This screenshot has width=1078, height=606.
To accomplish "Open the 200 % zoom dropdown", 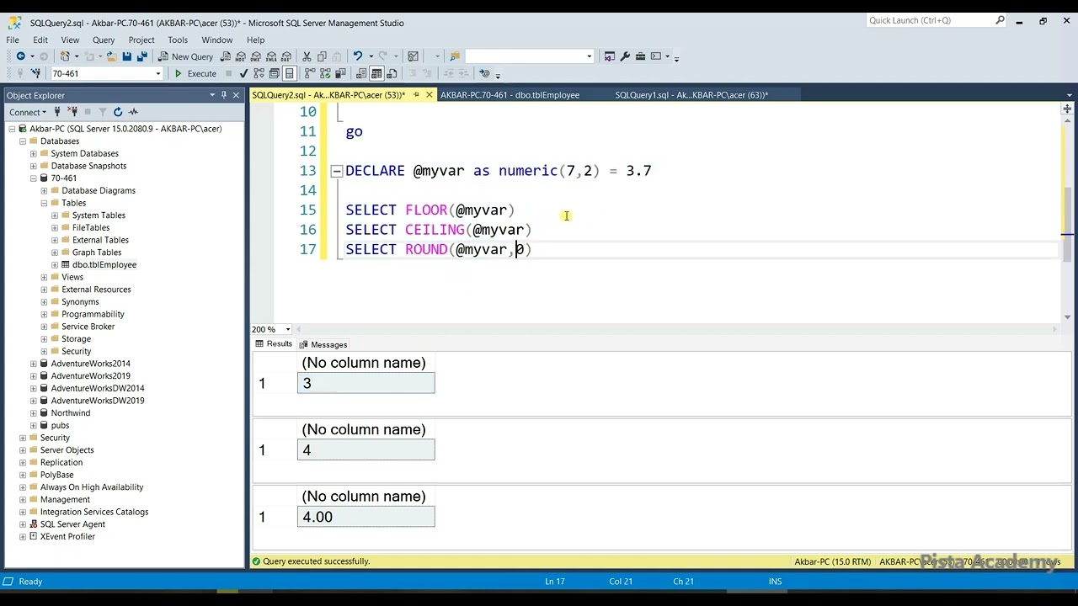I will click(x=288, y=329).
